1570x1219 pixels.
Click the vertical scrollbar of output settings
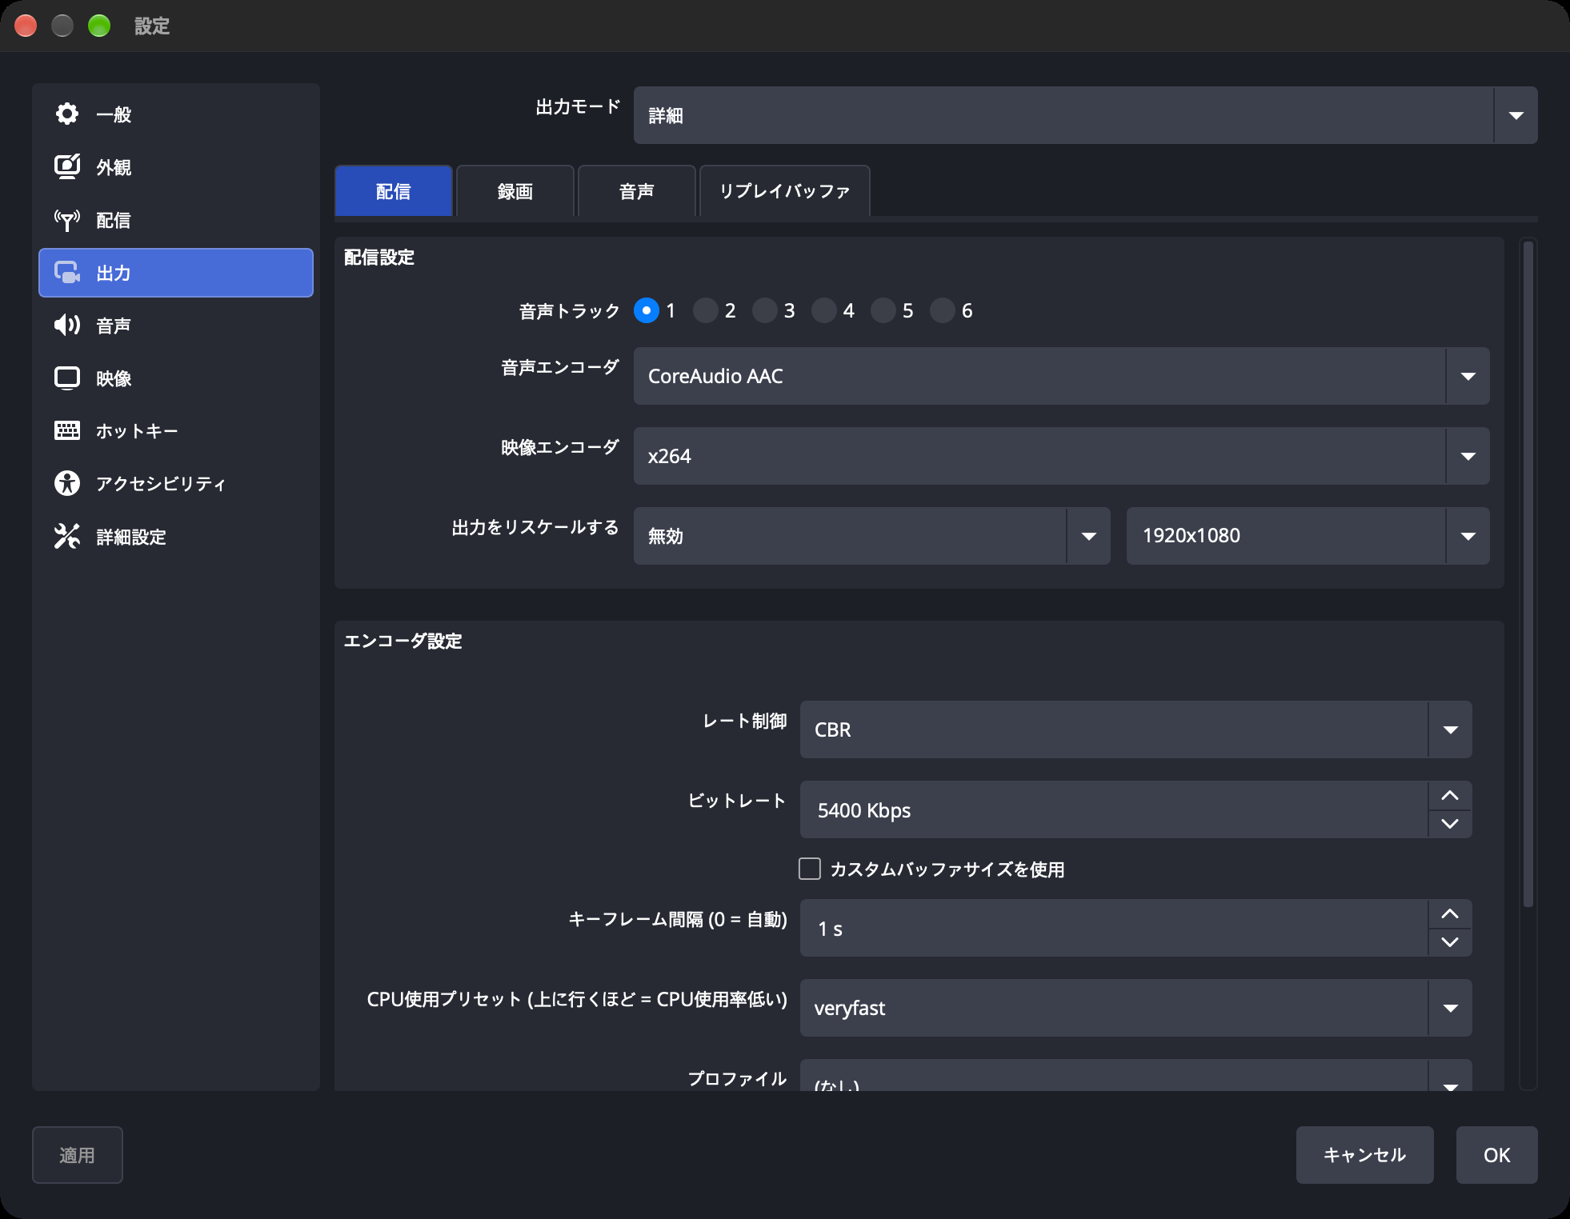tap(1528, 574)
